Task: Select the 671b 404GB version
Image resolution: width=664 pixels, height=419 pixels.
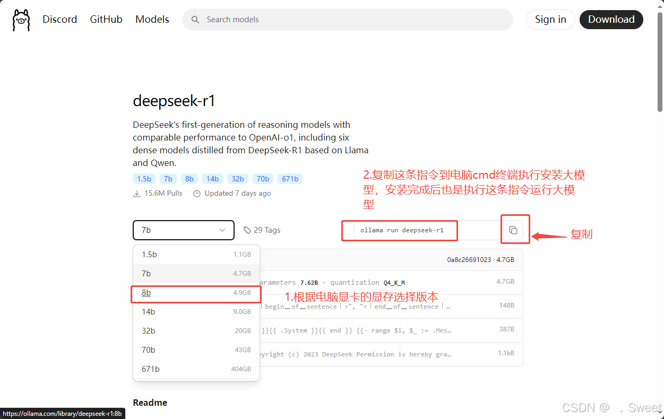Action: point(196,369)
